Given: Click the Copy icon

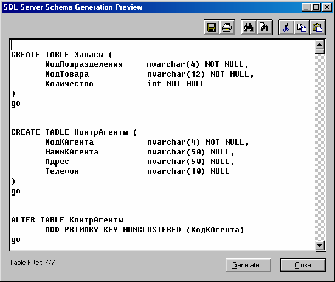Looking at the screenshot, I should [x=302, y=27].
